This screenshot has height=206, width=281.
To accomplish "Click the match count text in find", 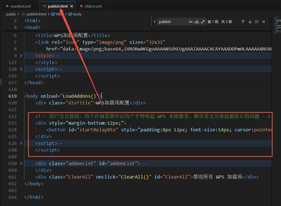I will tap(220, 22).
